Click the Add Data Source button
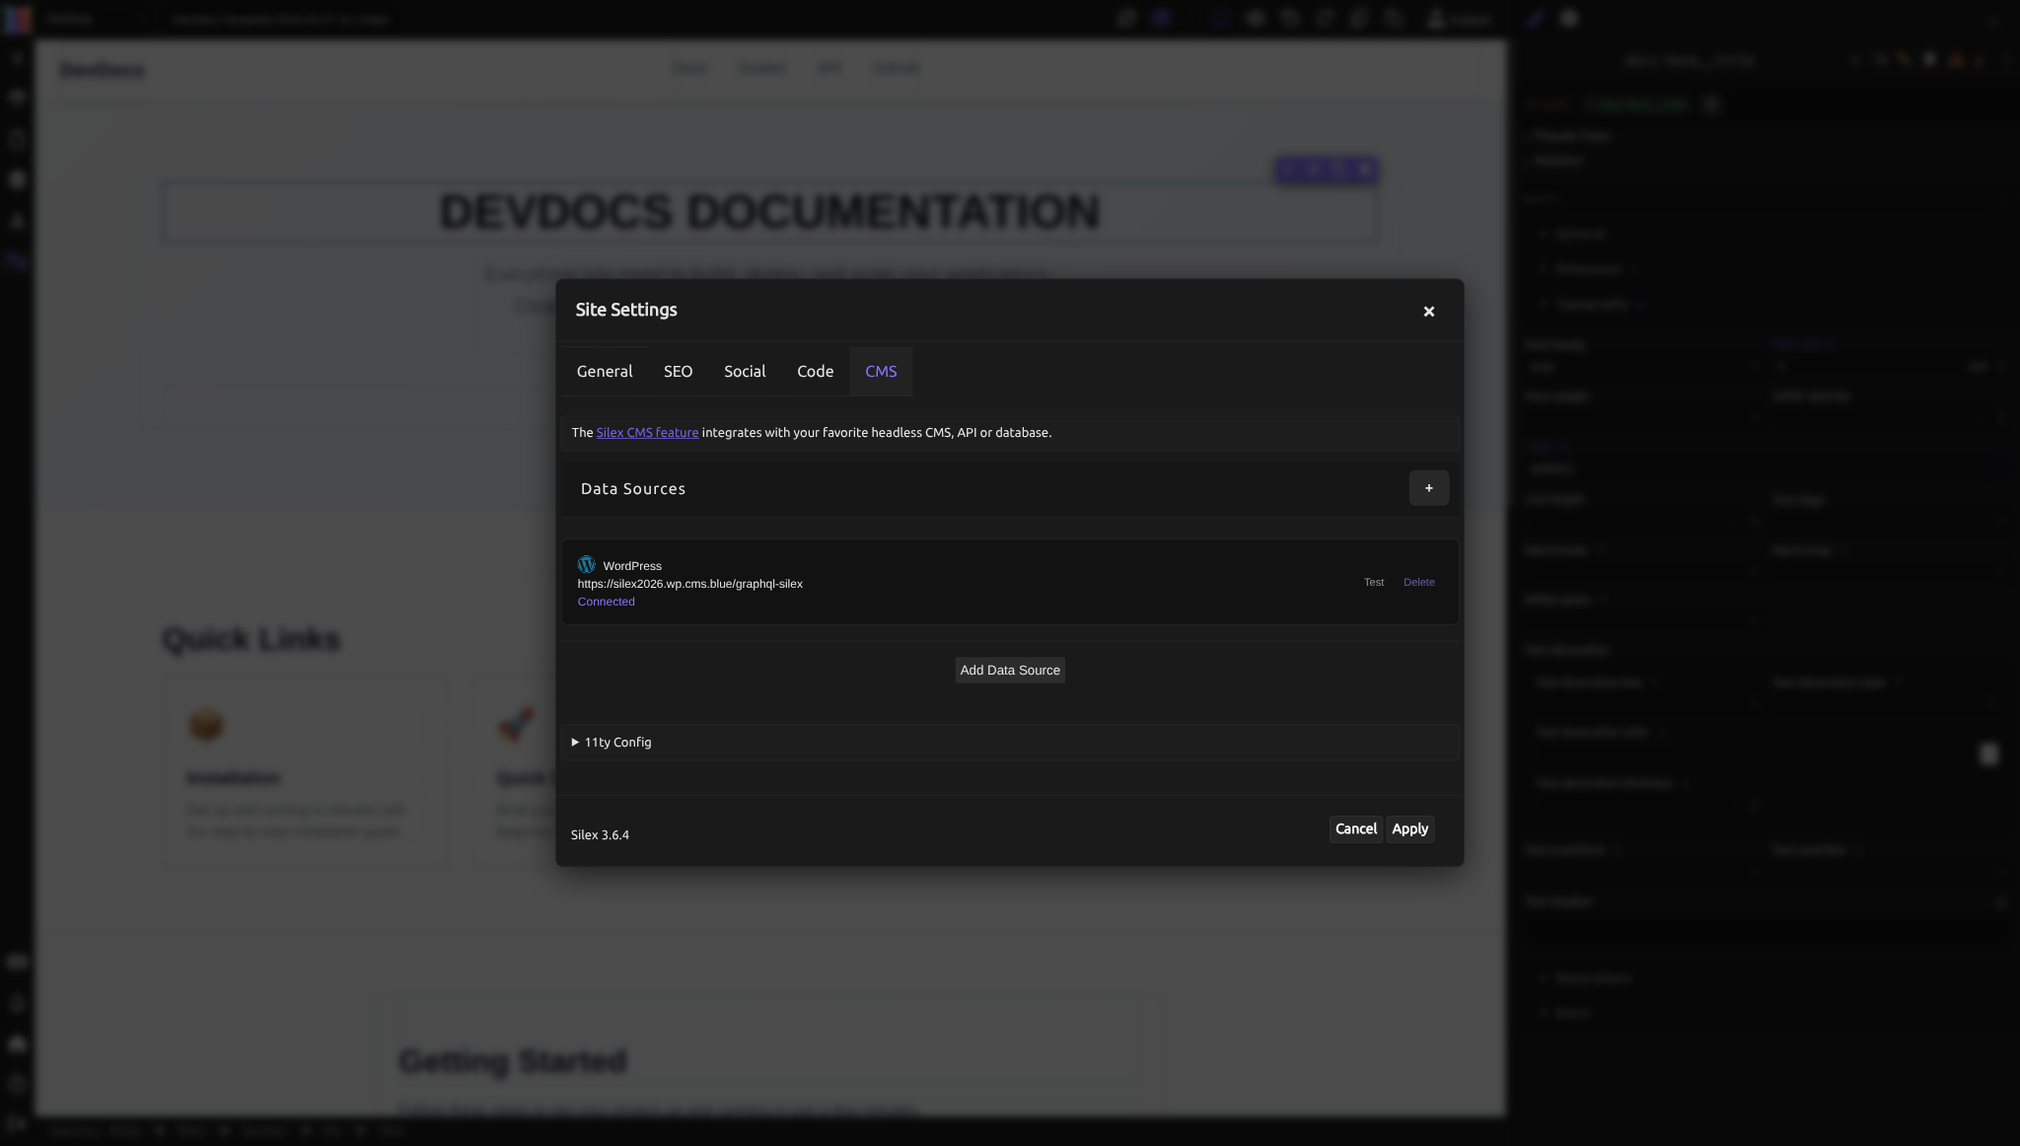This screenshot has height=1146, width=2020. pyautogui.click(x=1009, y=670)
